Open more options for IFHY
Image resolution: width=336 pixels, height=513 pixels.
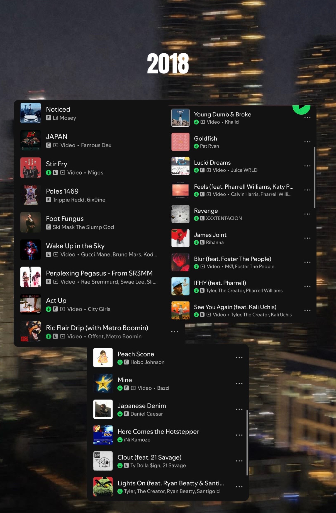click(x=307, y=286)
